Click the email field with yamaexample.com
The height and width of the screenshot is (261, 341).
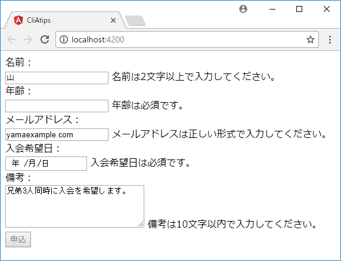point(57,134)
